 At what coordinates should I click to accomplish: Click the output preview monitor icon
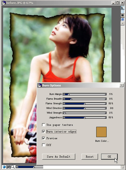coord(123,15)
